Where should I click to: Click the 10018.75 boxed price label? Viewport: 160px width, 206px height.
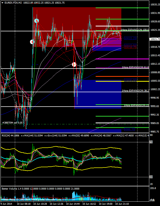(130, 47)
